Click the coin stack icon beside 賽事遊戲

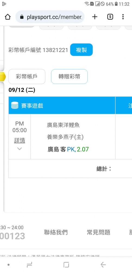[x=15, y=105]
